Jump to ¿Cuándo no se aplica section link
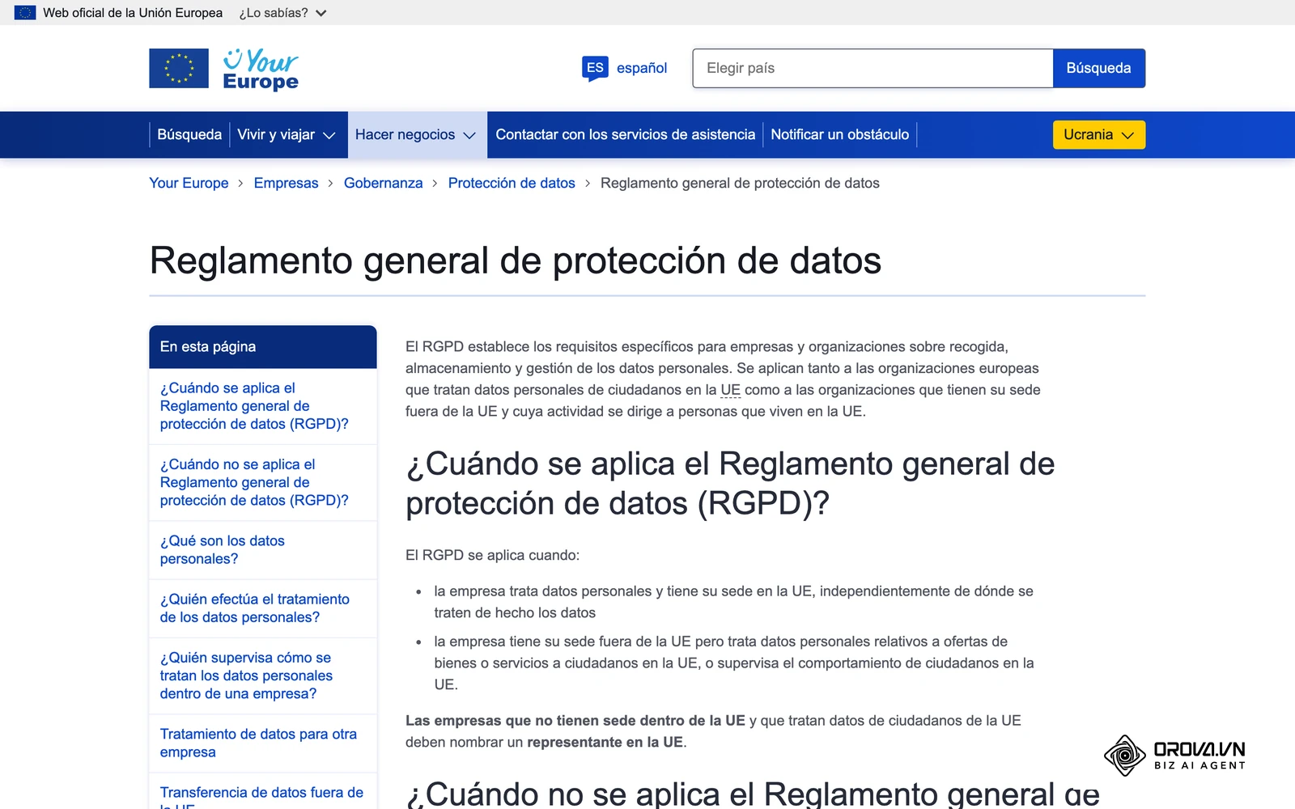This screenshot has height=809, width=1295. coord(254,482)
